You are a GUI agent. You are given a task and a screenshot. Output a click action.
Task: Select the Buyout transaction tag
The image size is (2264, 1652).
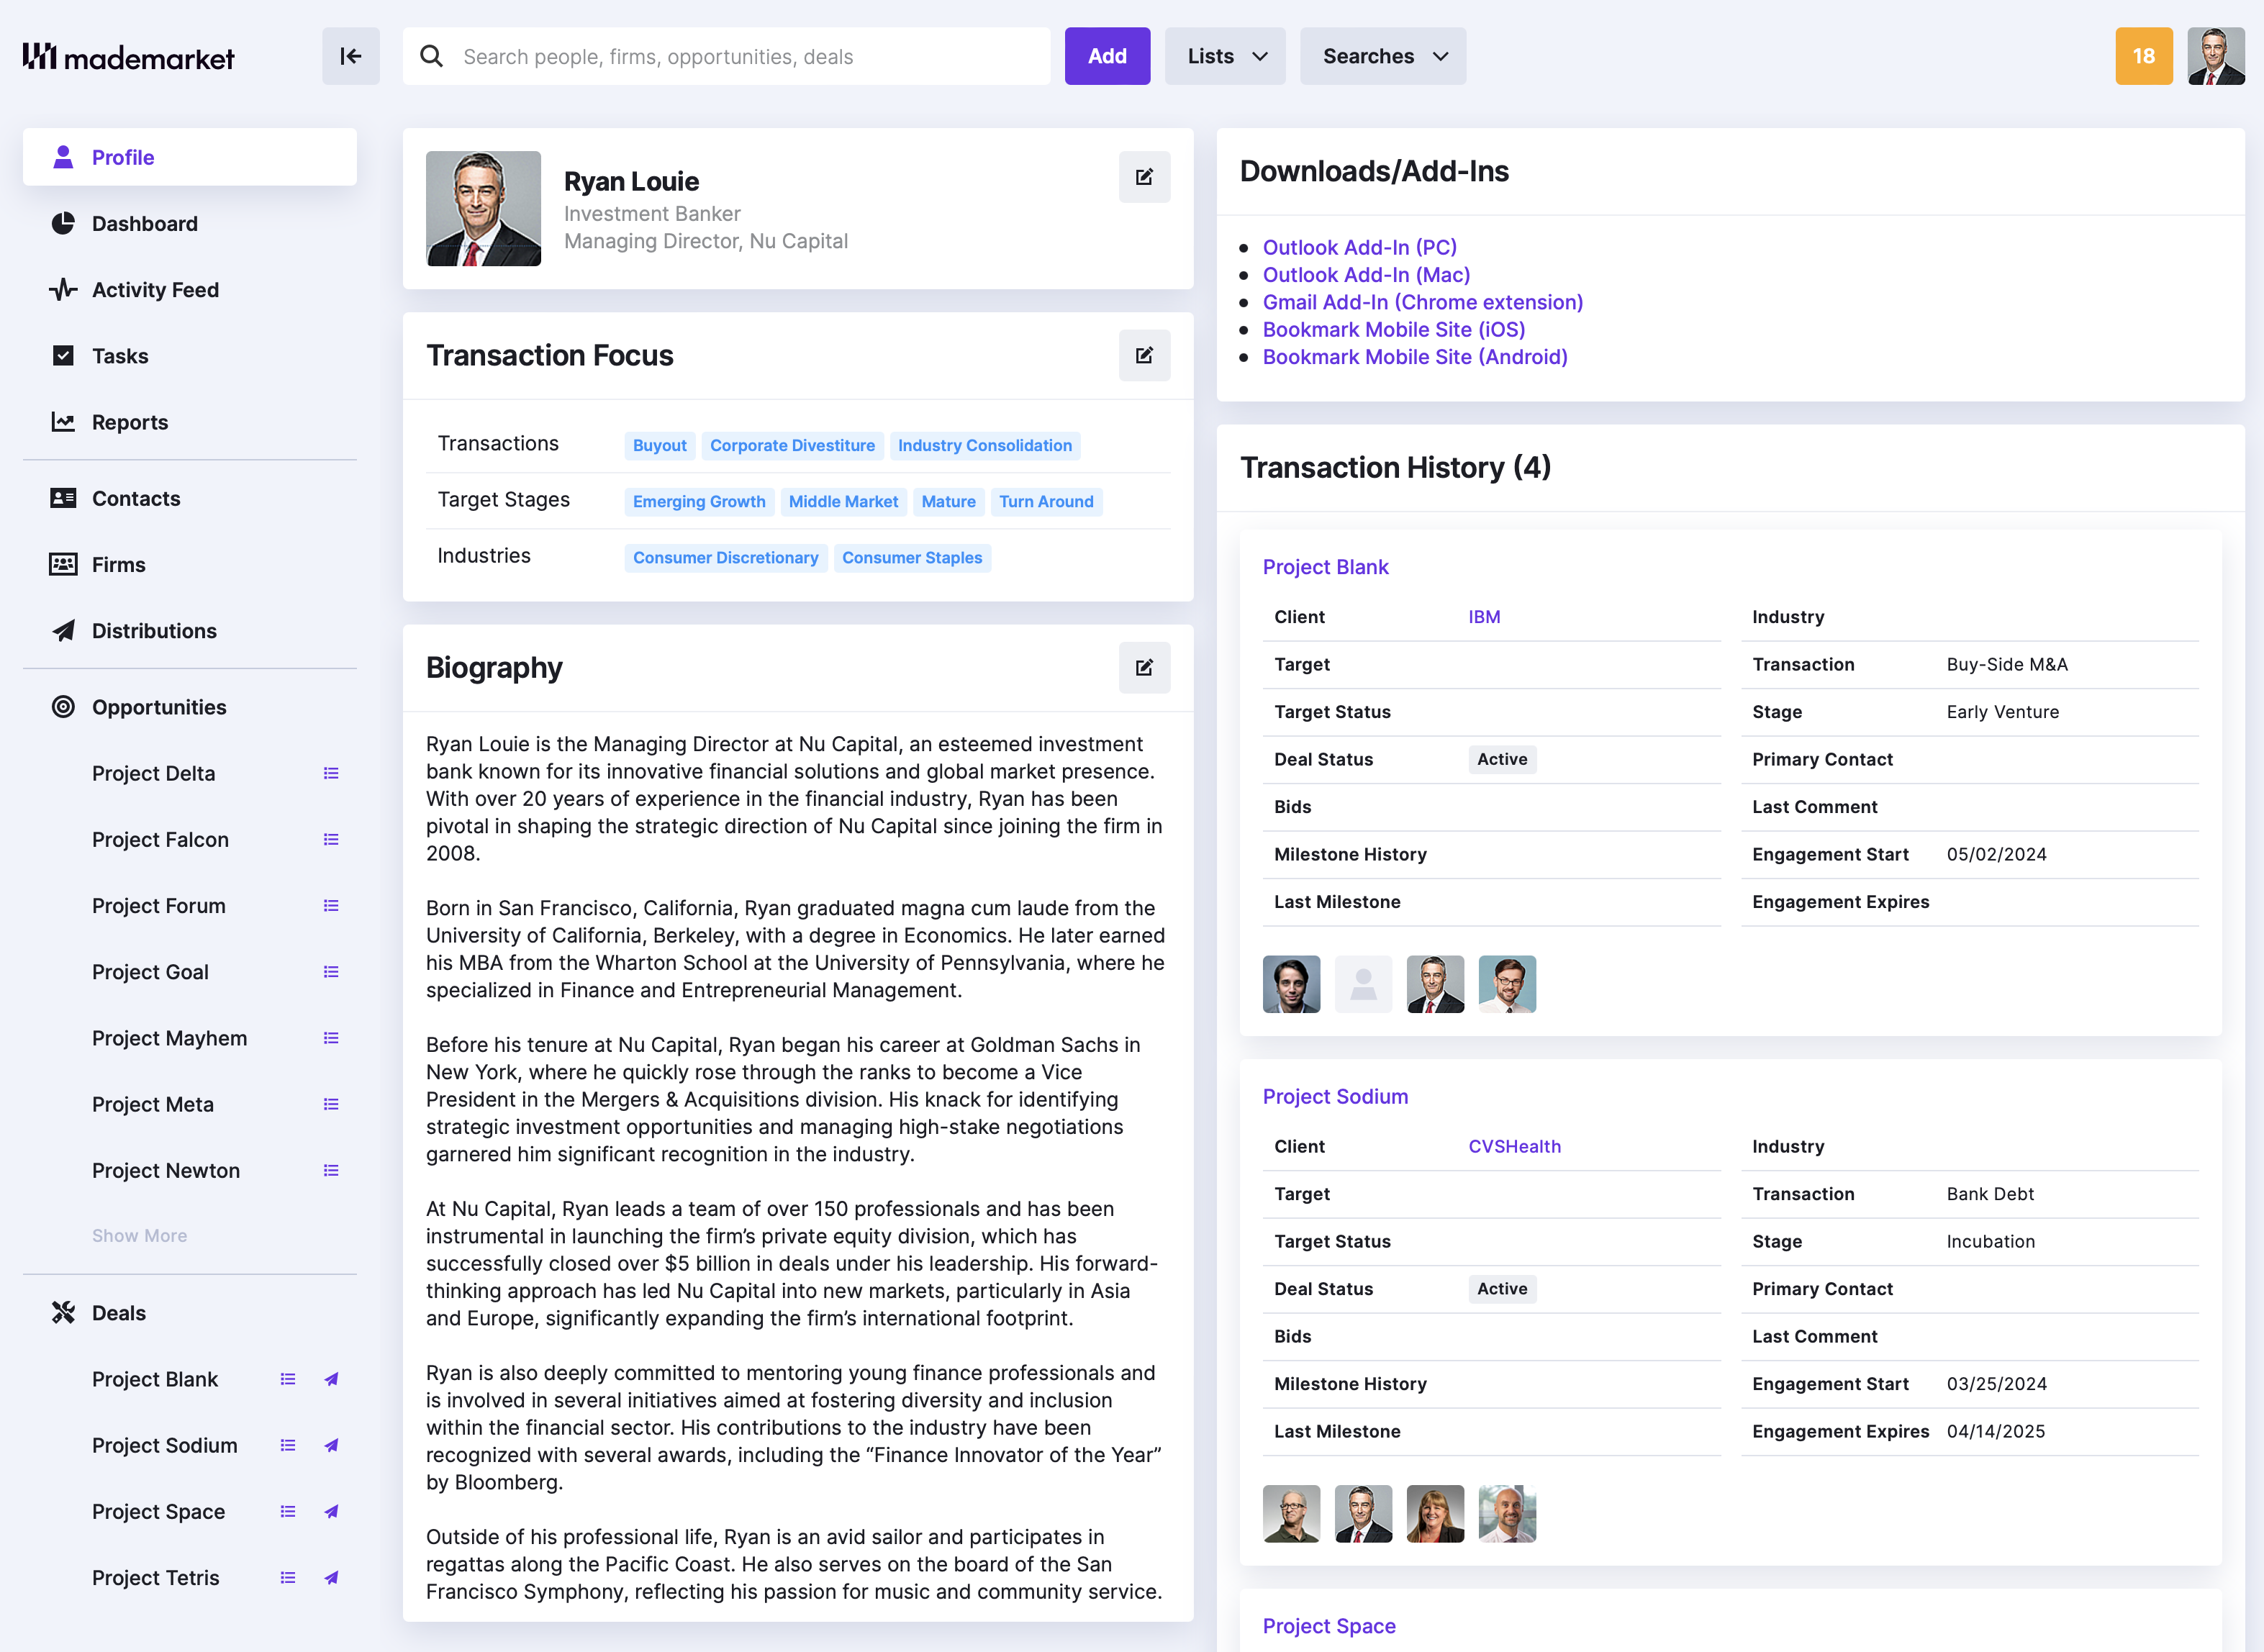click(x=659, y=446)
